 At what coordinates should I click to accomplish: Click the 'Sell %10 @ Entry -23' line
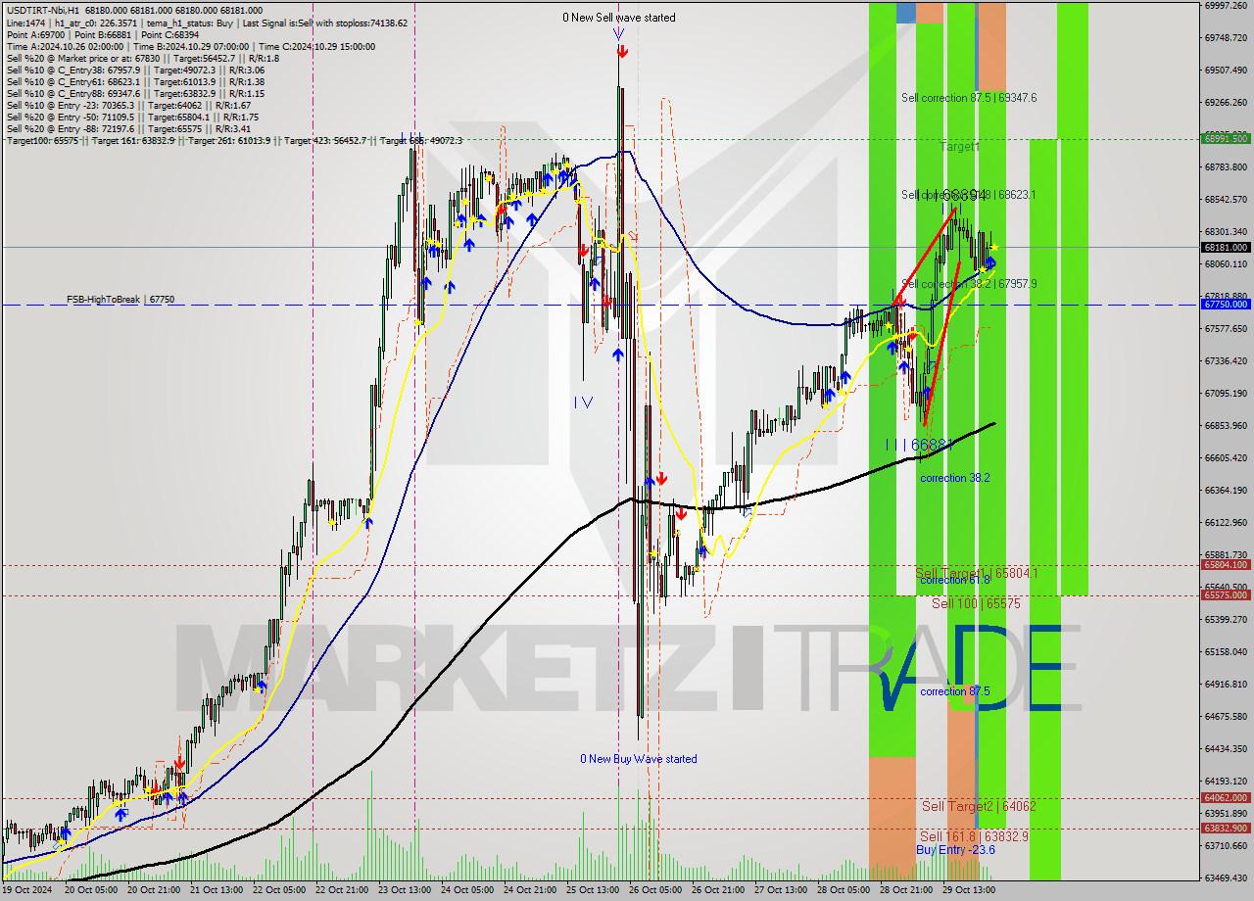[x=128, y=105]
